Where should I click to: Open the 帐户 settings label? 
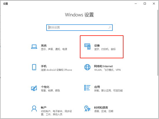coord(44,107)
